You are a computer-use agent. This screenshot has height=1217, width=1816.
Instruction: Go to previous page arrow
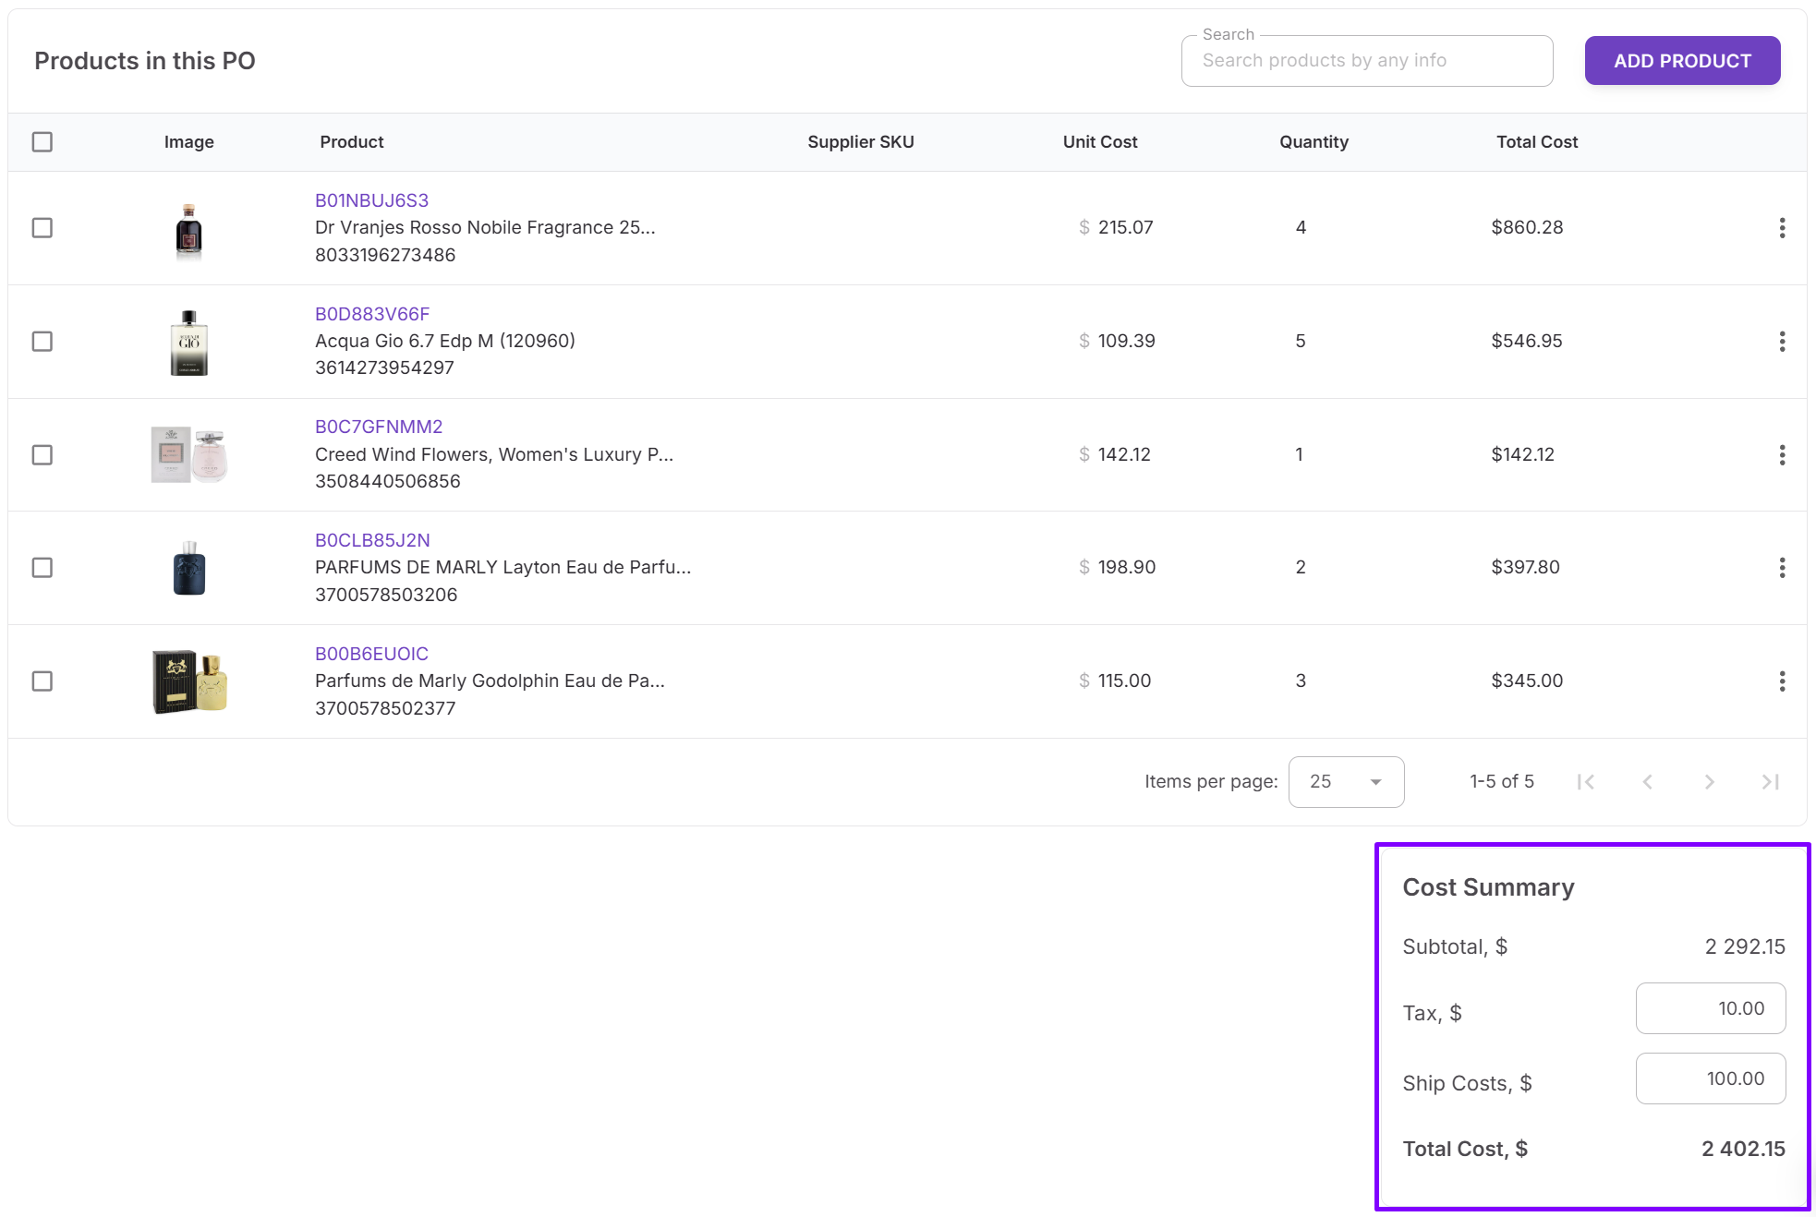pos(1648,782)
